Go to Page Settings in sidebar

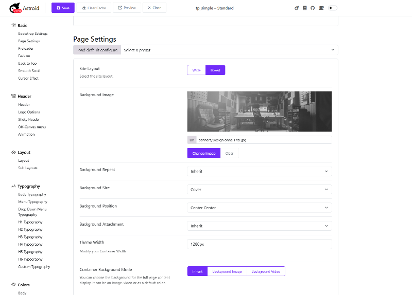point(29,41)
